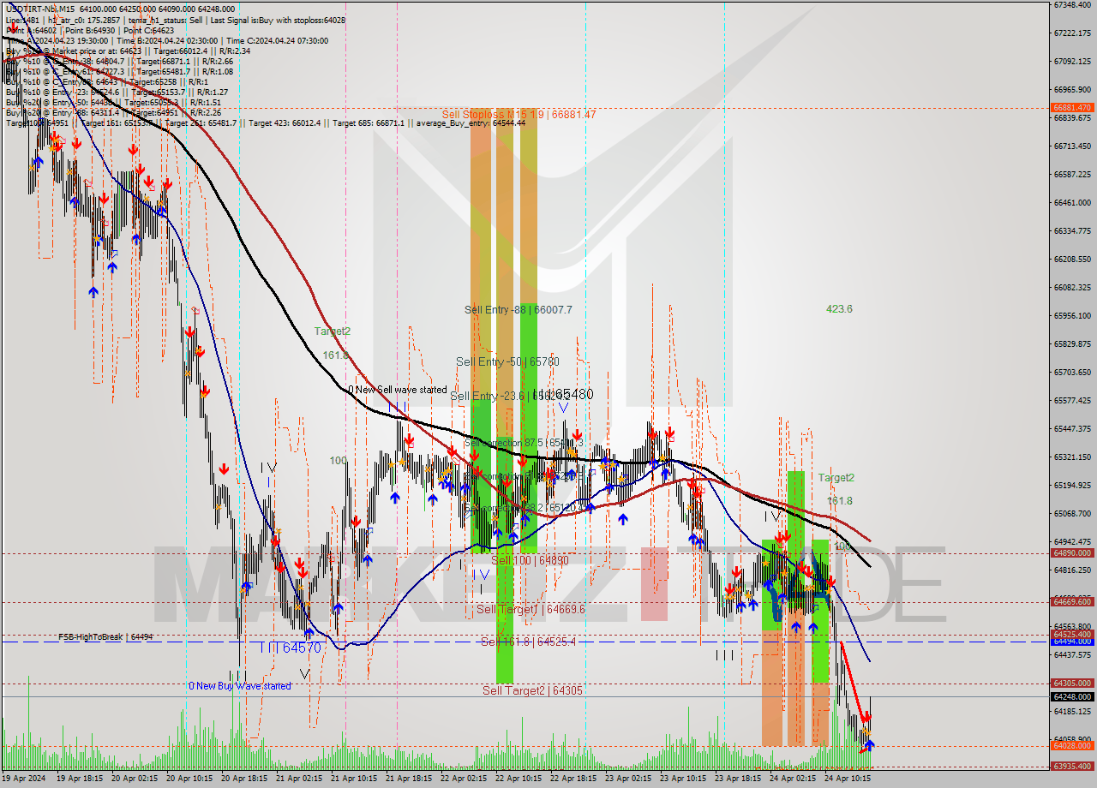Screen dimensions: 1097x788
Task: Click the green '423.6' Fibonacci label
Action: click(839, 309)
